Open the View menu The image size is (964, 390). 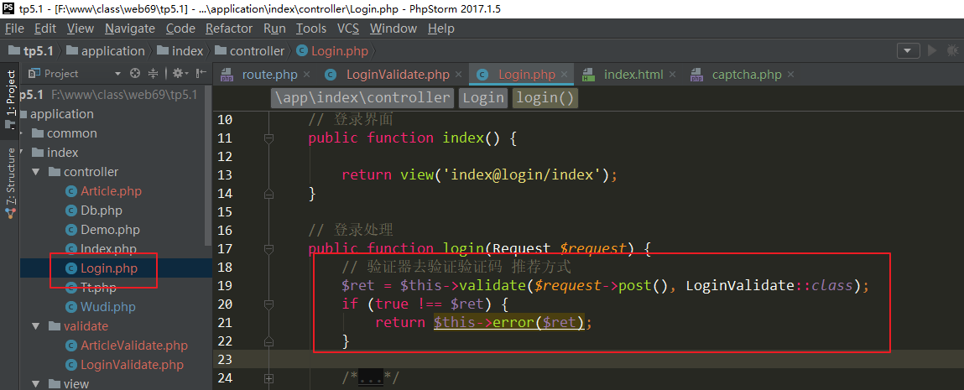point(80,29)
